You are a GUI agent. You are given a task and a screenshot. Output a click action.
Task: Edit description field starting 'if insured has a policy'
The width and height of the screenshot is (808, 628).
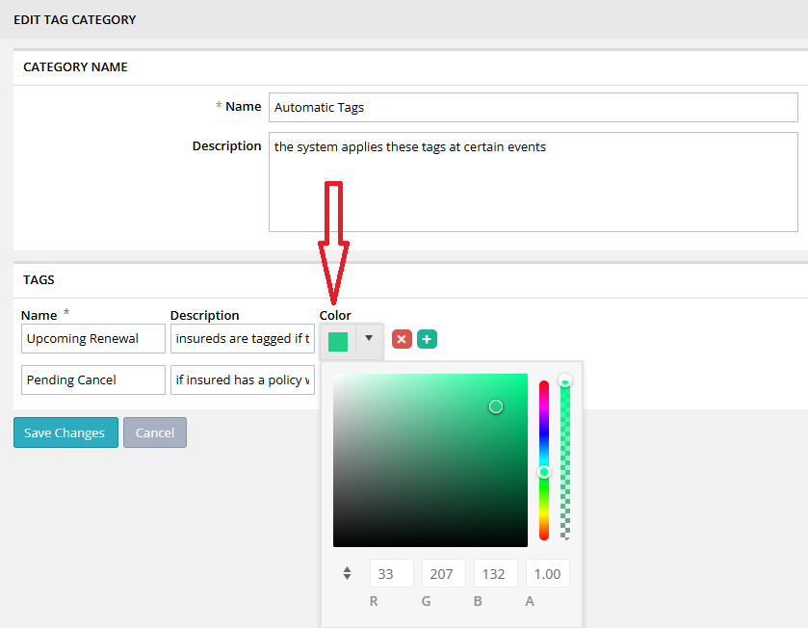(x=243, y=379)
